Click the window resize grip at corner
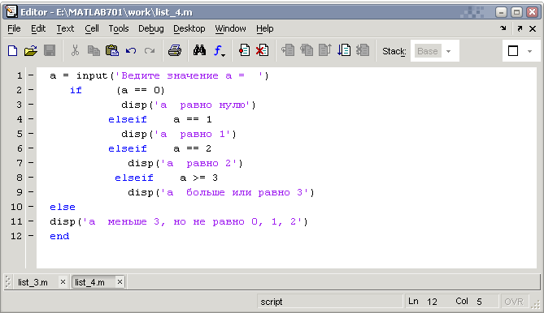Image resolution: width=544 pixels, height=313 pixels. pos(537,304)
